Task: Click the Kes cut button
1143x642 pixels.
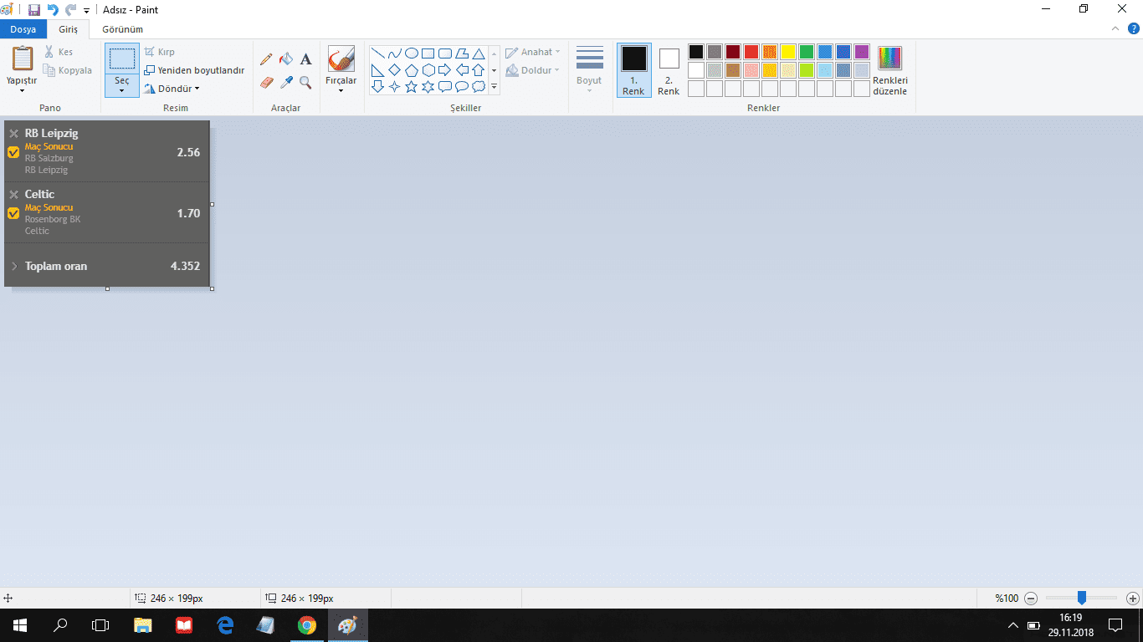Action: coord(59,52)
